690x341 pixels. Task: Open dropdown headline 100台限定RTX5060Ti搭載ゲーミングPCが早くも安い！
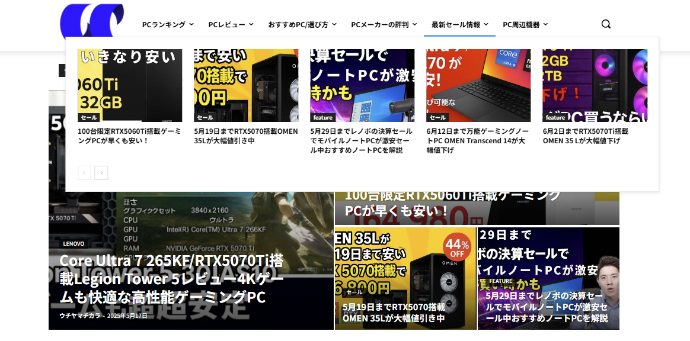(129, 136)
